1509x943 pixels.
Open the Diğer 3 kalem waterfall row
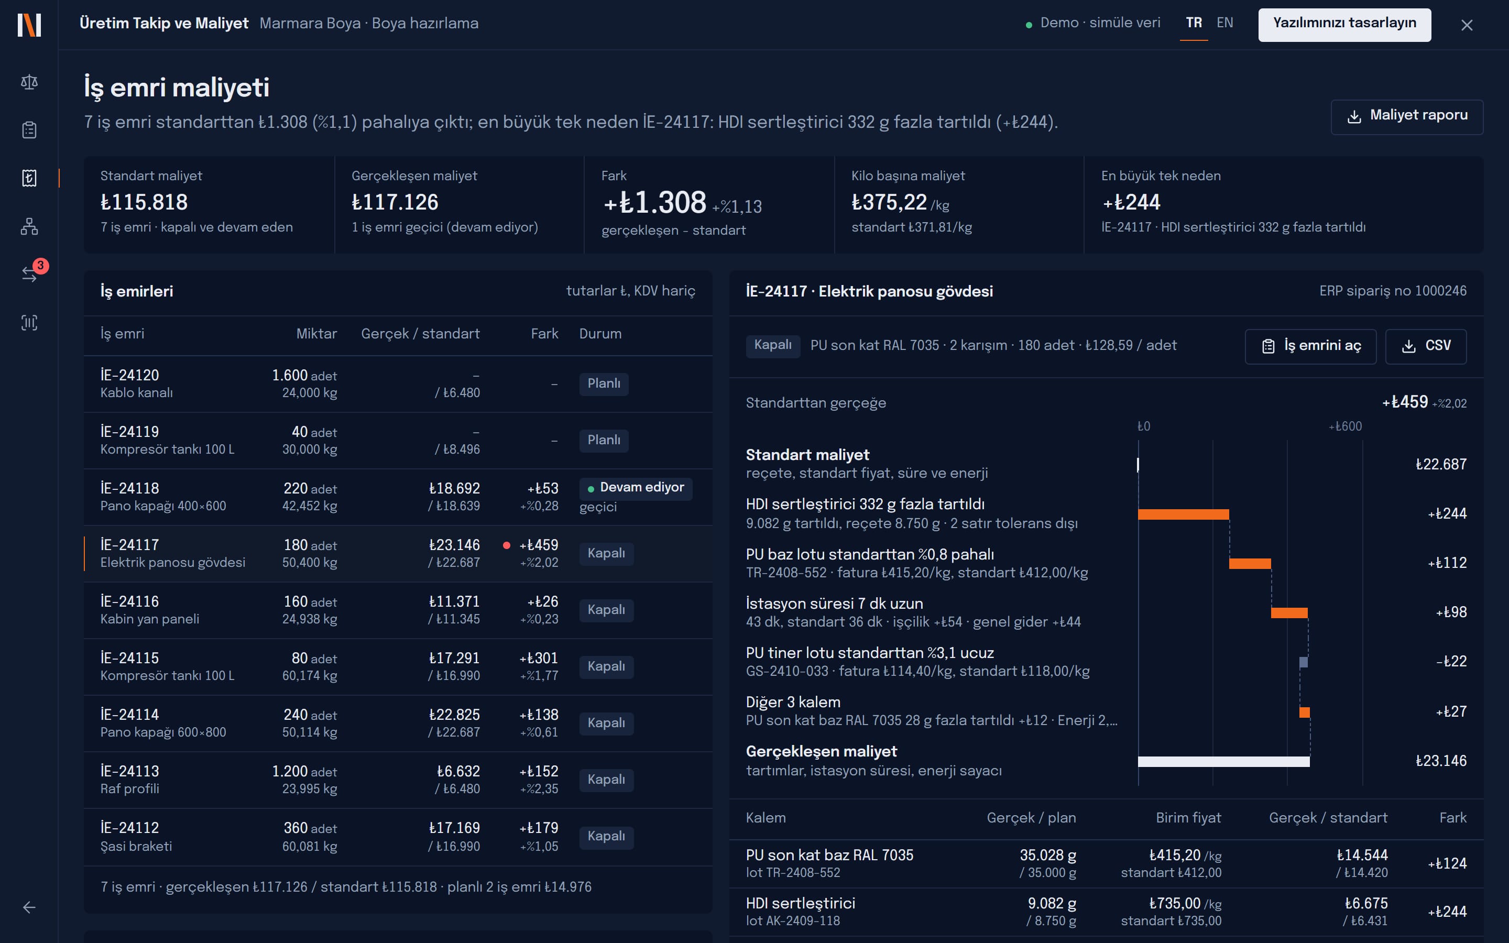(x=1106, y=711)
